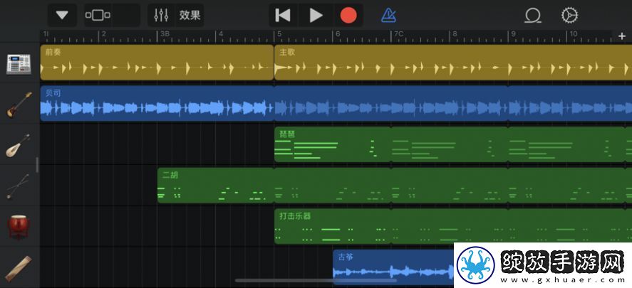Tap ruler at bar 9
Viewport: 632px width, 288px height.
click(x=513, y=36)
